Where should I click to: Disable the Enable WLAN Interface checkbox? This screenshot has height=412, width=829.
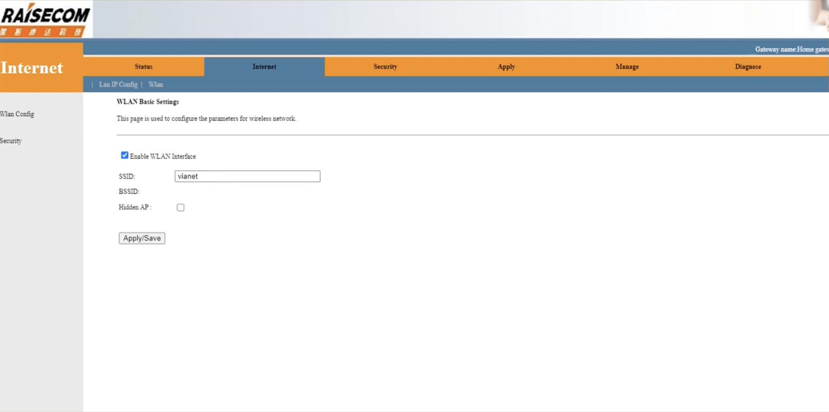(x=124, y=156)
